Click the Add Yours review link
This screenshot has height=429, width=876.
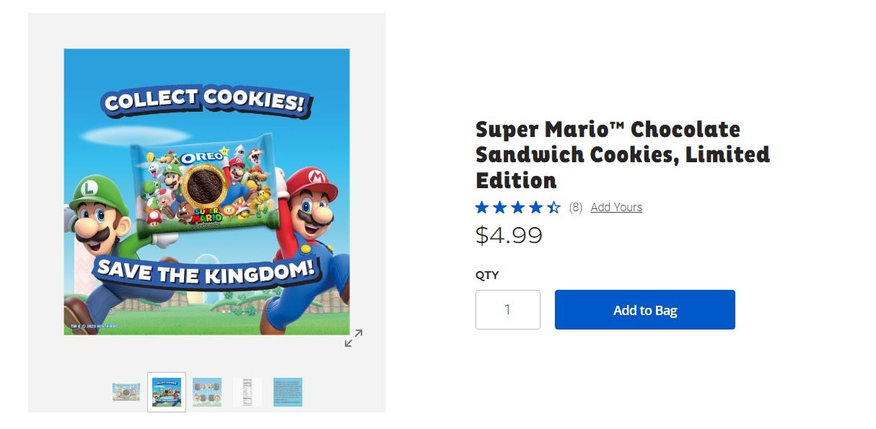[616, 208]
